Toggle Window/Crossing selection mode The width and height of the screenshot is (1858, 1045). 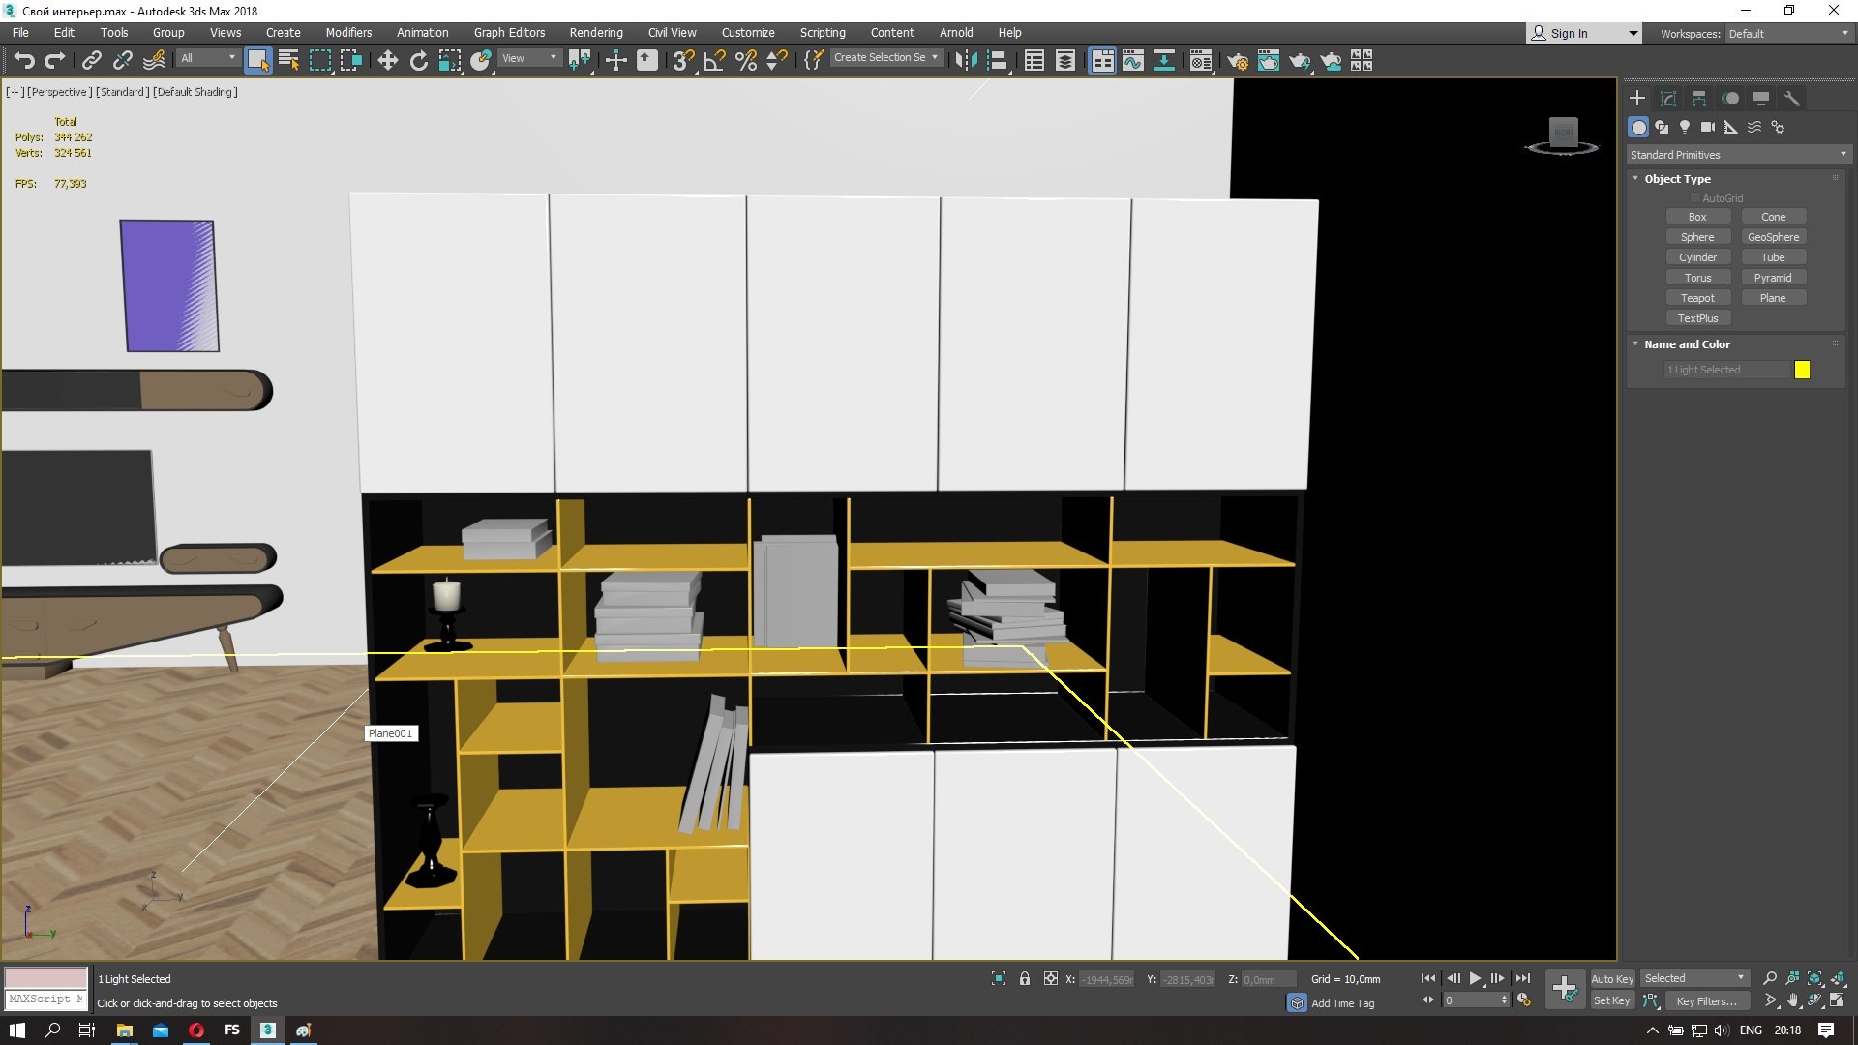[x=351, y=61]
